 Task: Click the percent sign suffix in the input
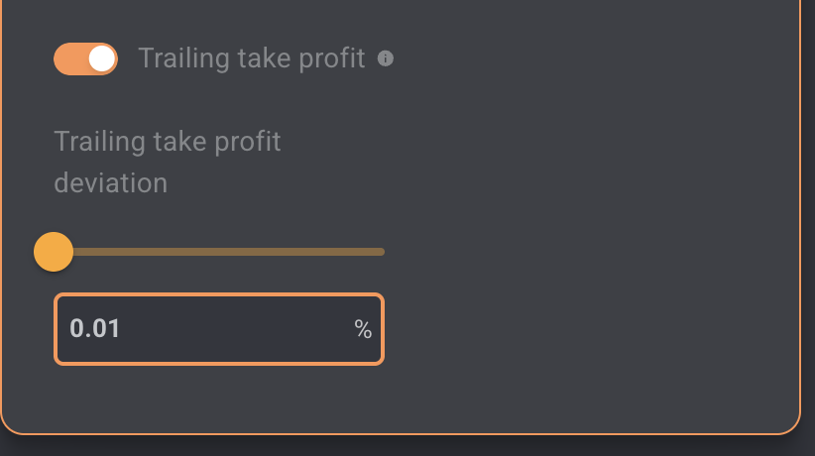(363, 329)
